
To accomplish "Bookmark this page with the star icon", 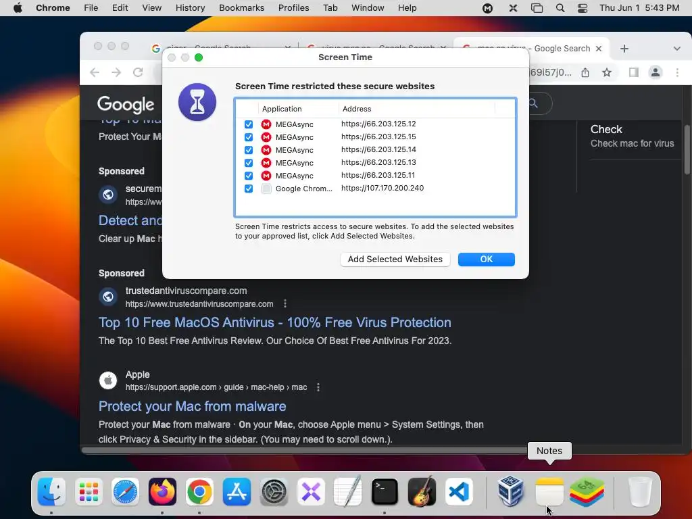I will [x=608, y=72].
